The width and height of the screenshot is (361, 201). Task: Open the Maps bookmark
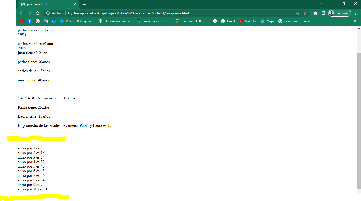pos(267,21)
